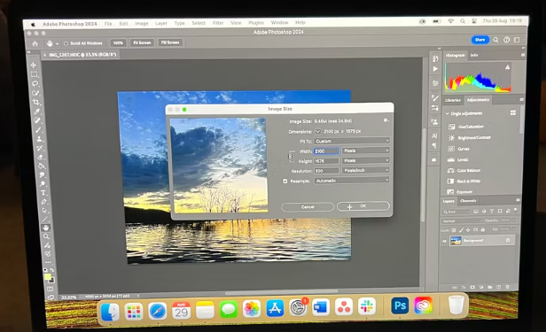
Task: Open the Width units dropdown
Action: point(365,151)
